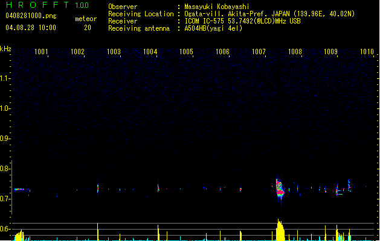380x241 pixels.
Task: Click the 0.9 frequency axis label
Action: point(5,139)
